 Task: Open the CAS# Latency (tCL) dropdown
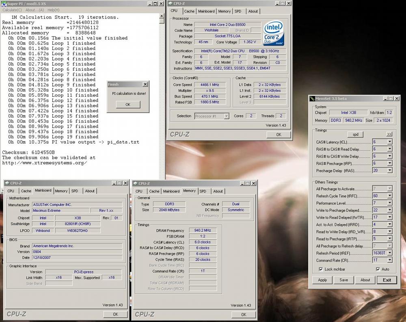click(390, 142)
